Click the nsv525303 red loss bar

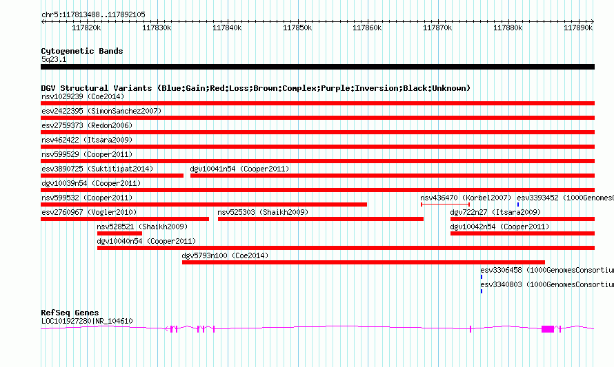[321, 219]
